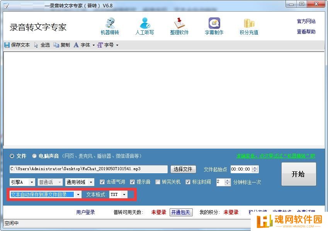The height and width of the screenshot is (231, 328).
Task: Click the red 未登录 after 普转可用天数
Action: (x=158, y=212)
